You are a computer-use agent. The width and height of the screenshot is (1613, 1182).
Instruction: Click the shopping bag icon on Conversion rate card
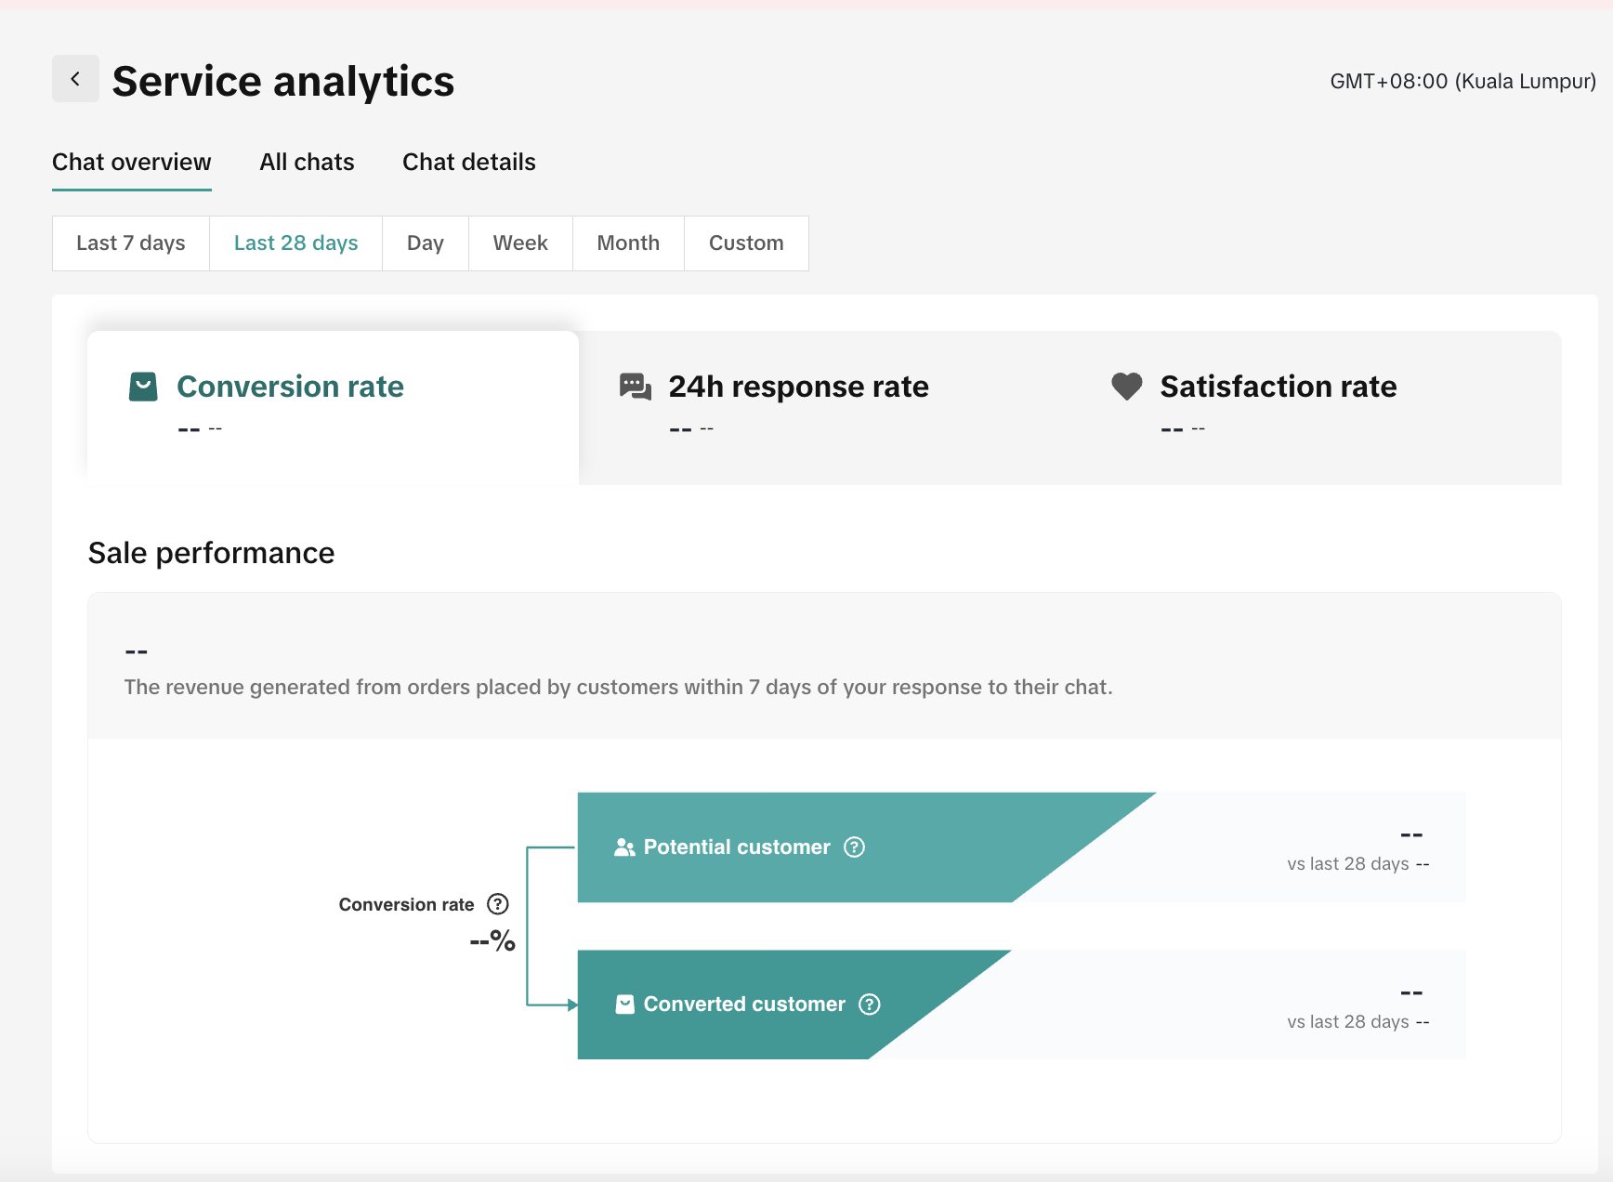click(x=143, y=387)
